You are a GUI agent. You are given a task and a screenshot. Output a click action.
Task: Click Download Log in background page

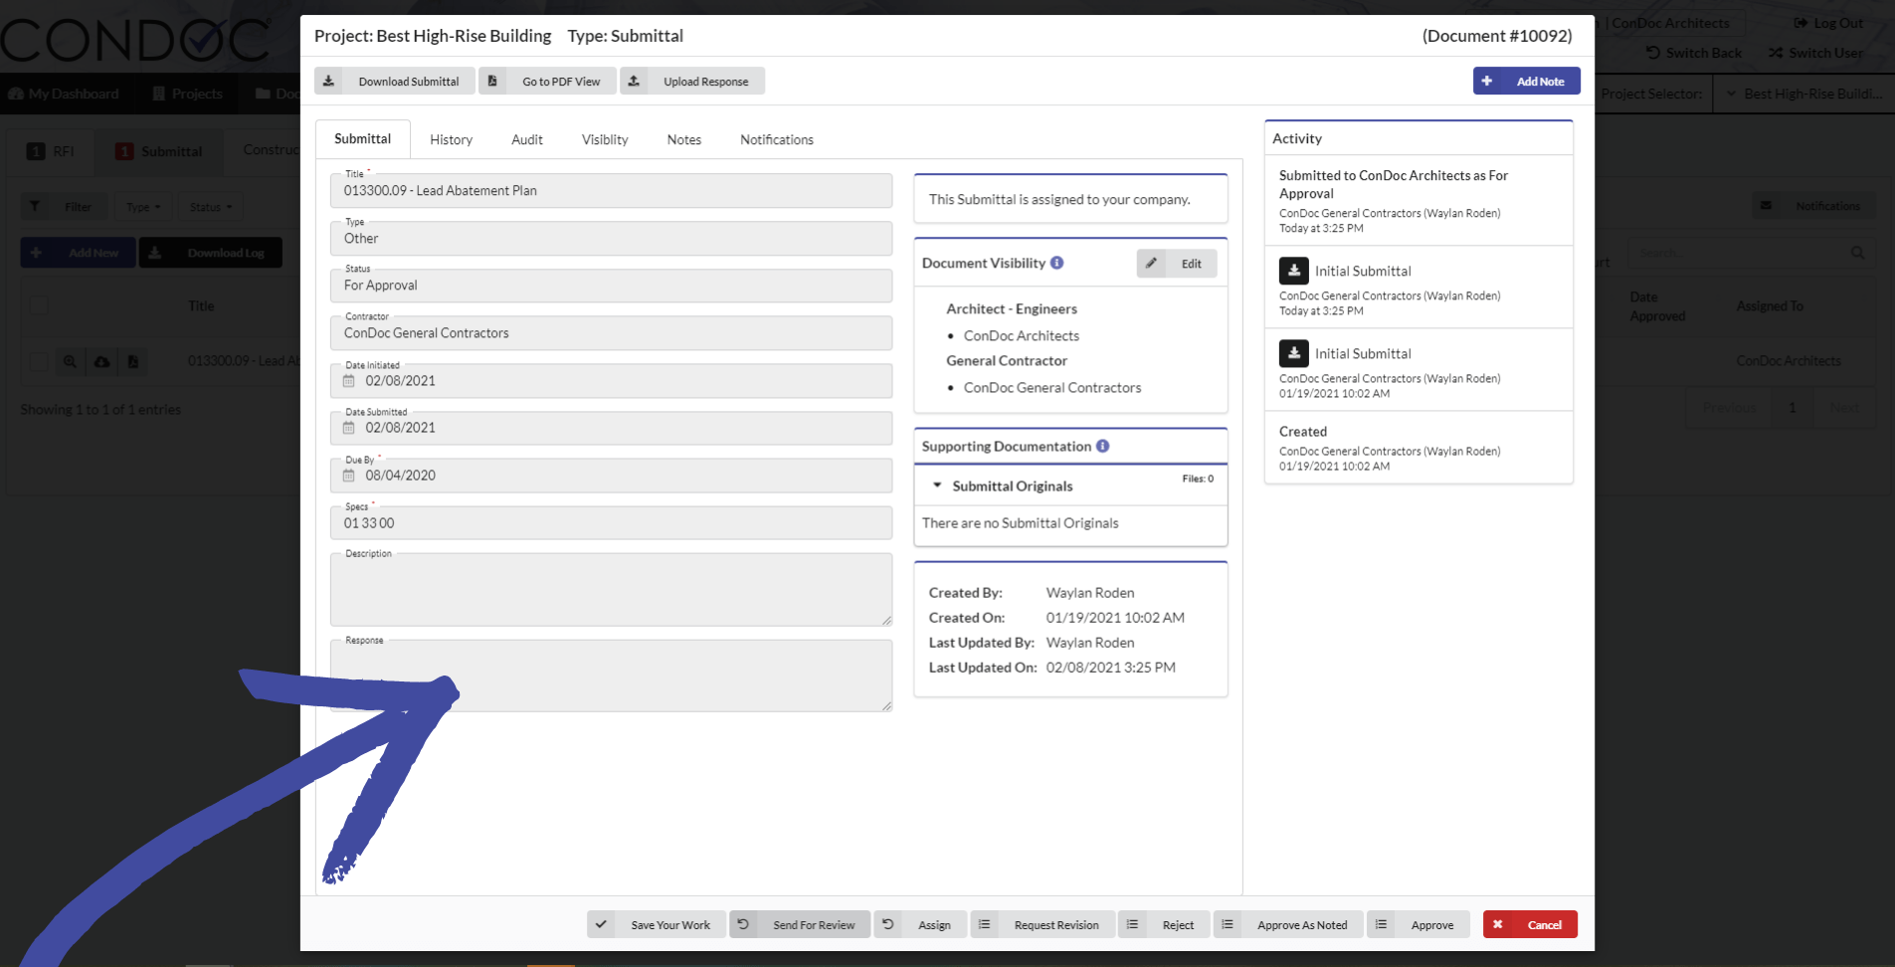click(x=211, y=253)
